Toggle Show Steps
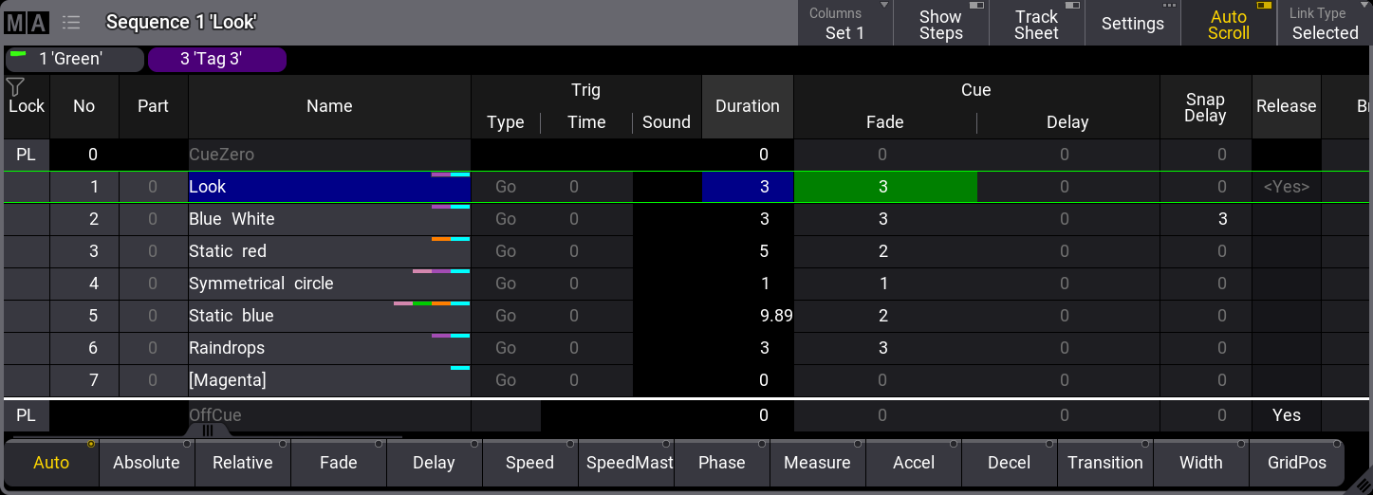The width and height of the screenshot is (1373, 495). pos(940,24)
